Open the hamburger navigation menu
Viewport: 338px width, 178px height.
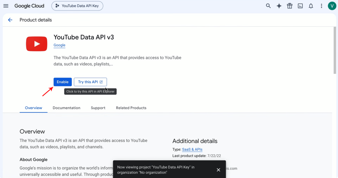6,6
